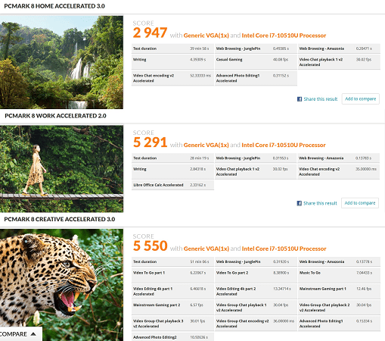
Task: Click Generic VGA(1x) link beside score 2 947
Action: [206, 36]
